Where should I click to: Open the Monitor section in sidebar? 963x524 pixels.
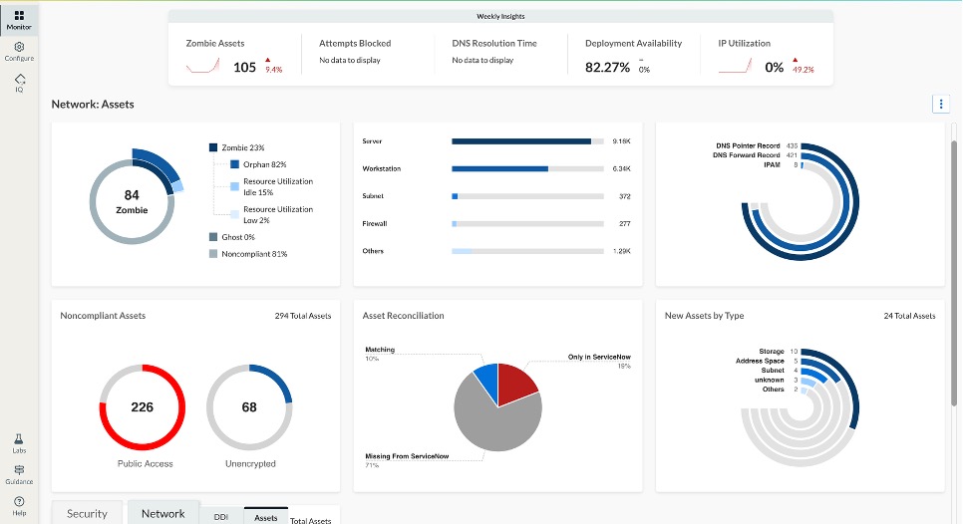[19, 19]
